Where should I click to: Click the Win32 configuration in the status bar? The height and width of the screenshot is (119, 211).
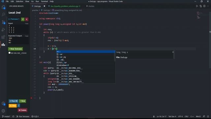[198, 116]
